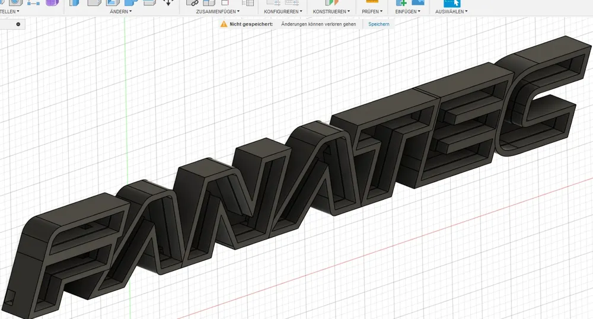Click the orange unsaved warning triangle icon

[224, 24]
